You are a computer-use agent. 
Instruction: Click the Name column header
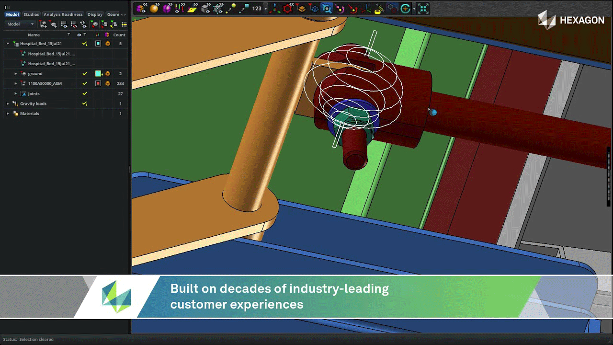point(34,35)
